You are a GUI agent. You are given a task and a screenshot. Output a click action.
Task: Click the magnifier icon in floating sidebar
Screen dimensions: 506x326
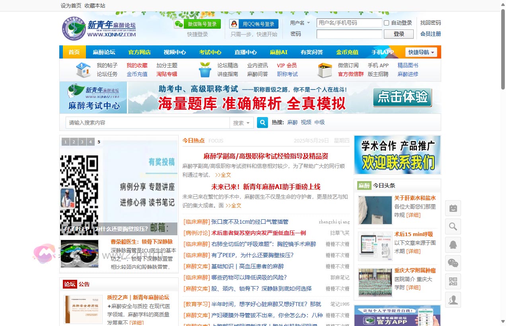pos(453,226)
